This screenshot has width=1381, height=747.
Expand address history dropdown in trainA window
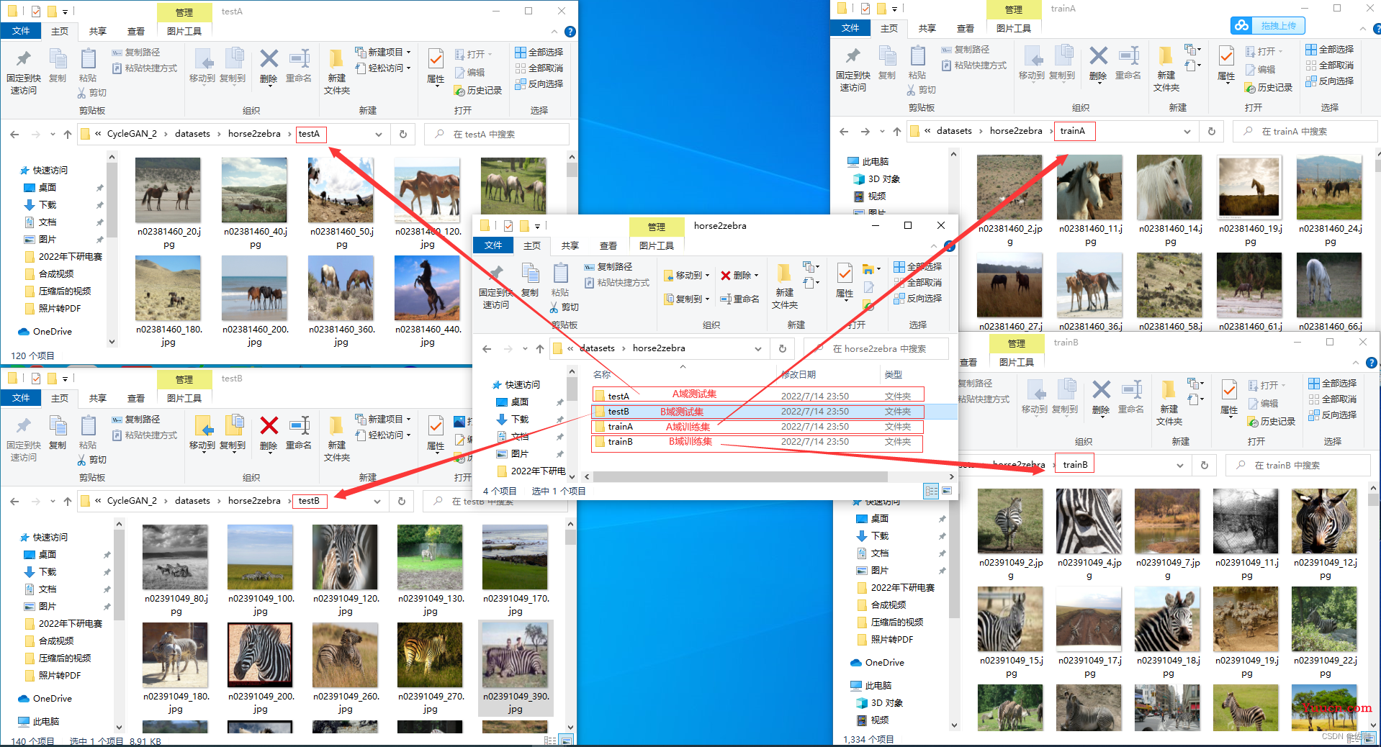coord(1187,132)
